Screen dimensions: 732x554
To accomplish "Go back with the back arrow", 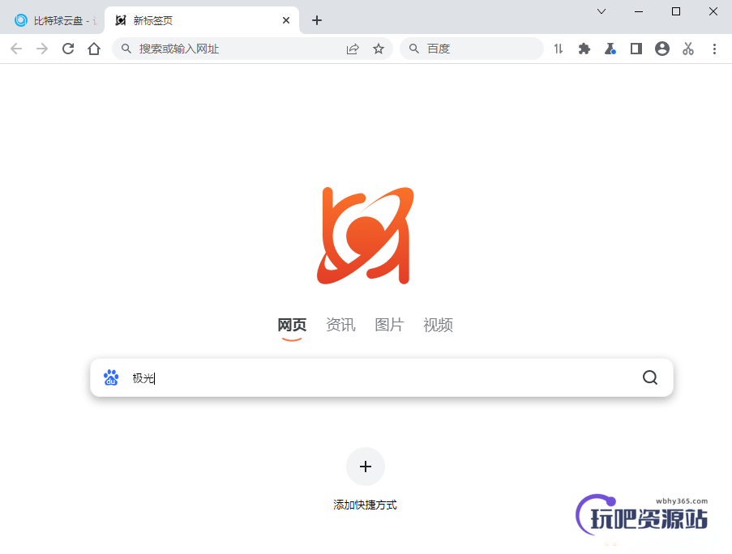I will point(16,49).
